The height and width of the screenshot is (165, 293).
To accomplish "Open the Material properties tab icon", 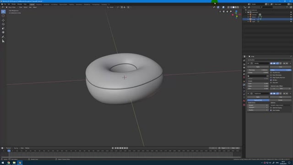I will 244,101.
